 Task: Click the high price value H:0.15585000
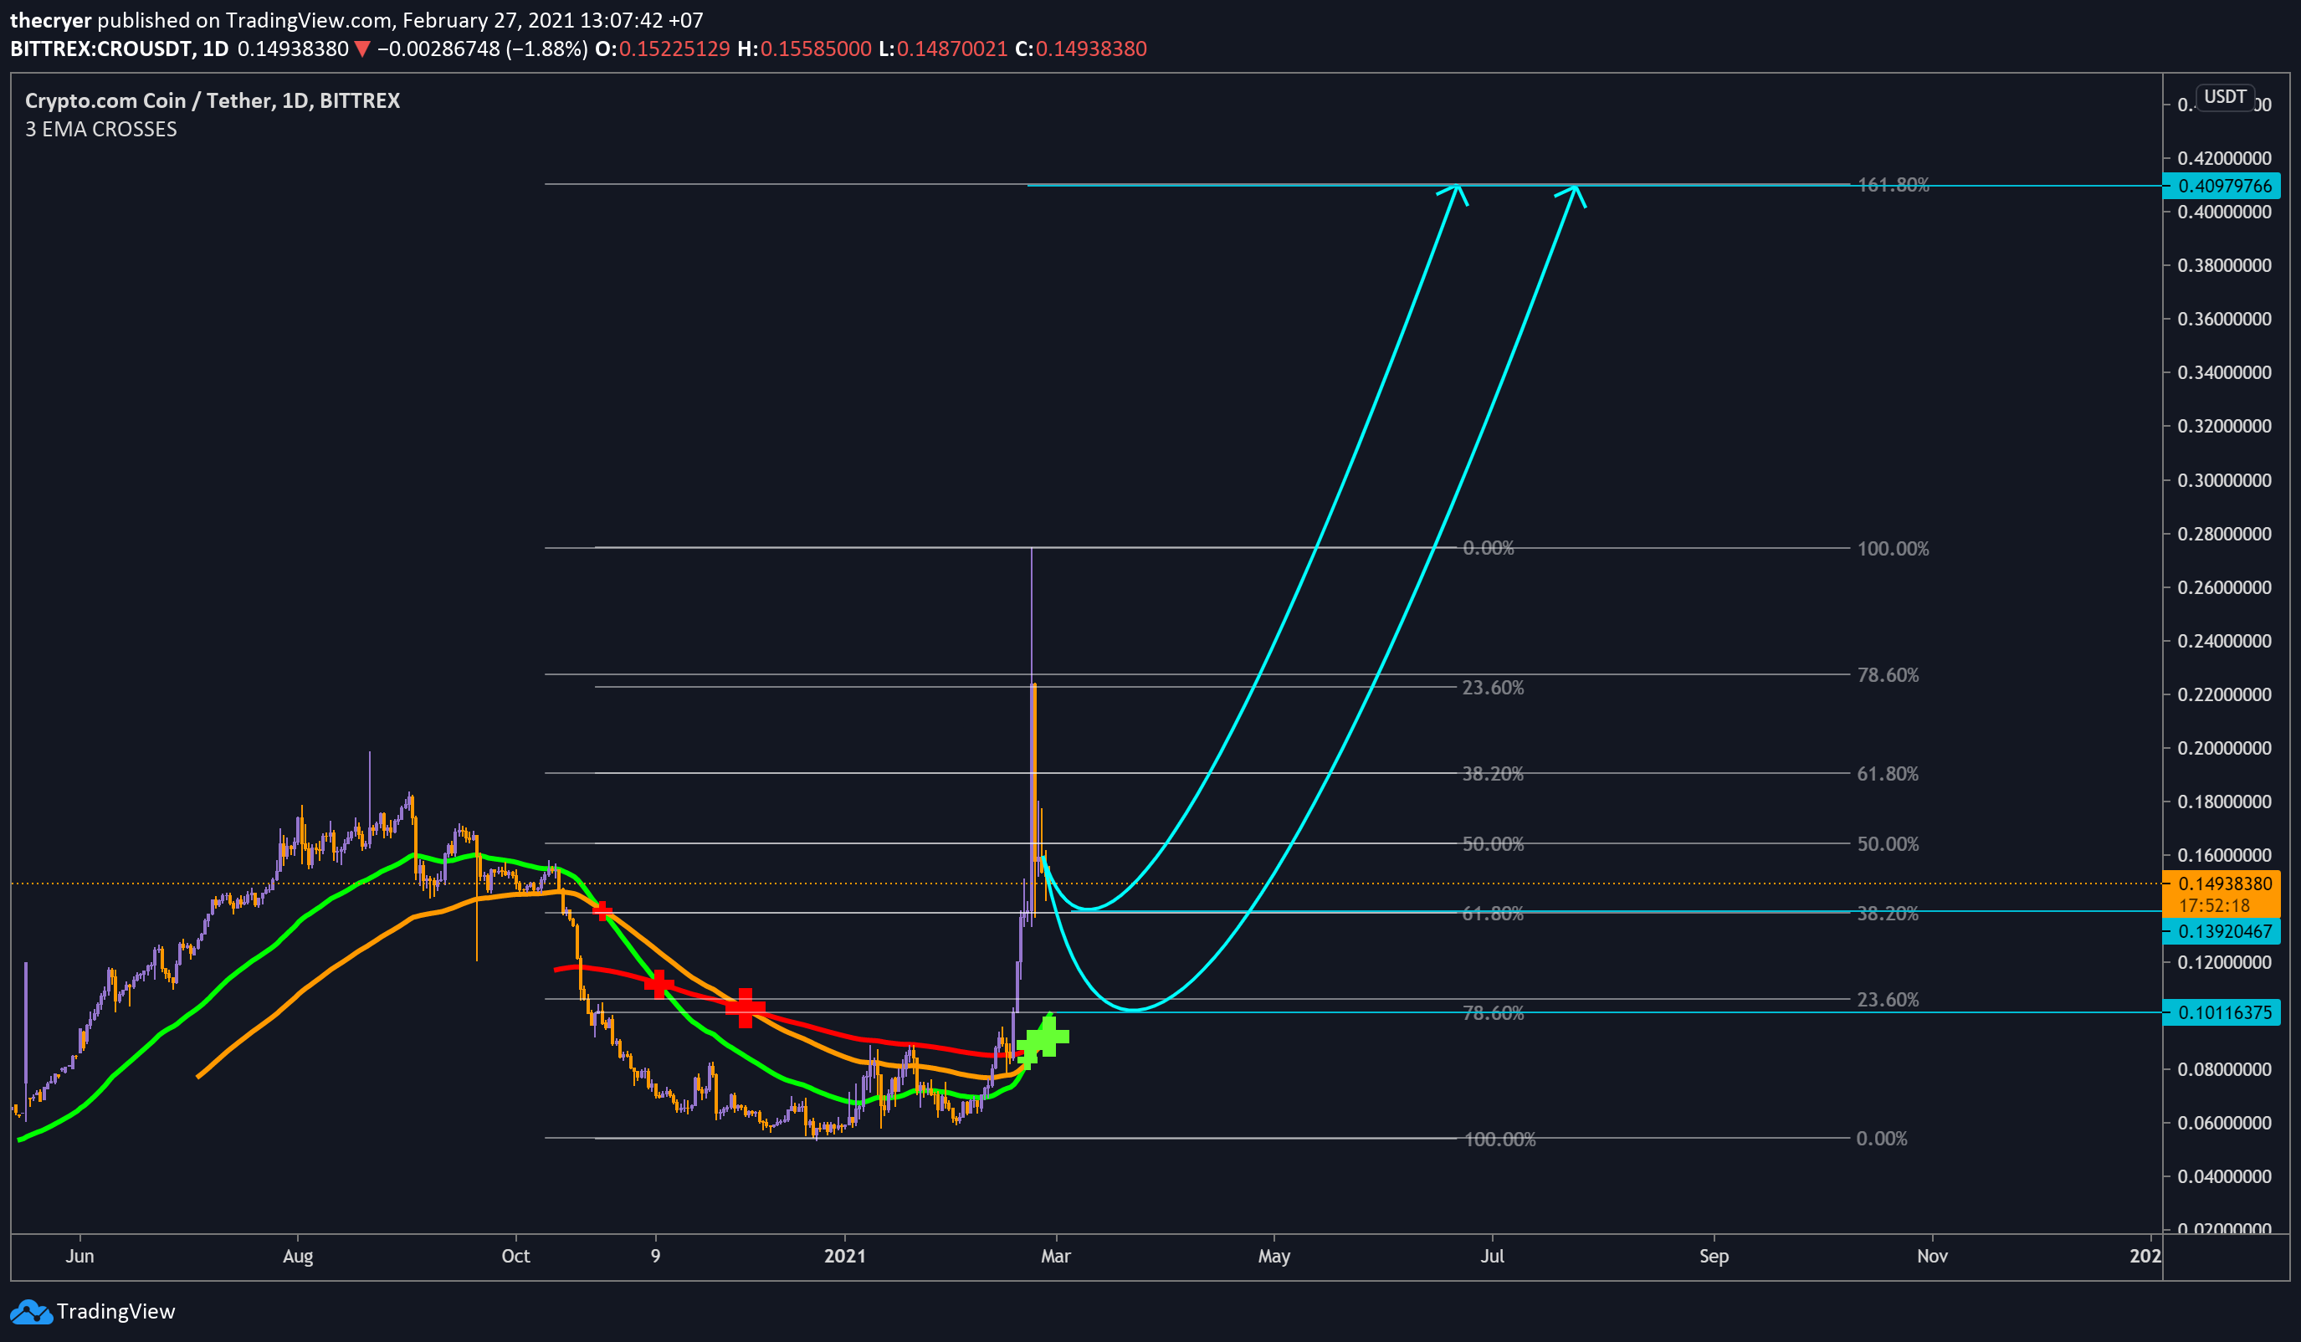click(x=804, y=49)
